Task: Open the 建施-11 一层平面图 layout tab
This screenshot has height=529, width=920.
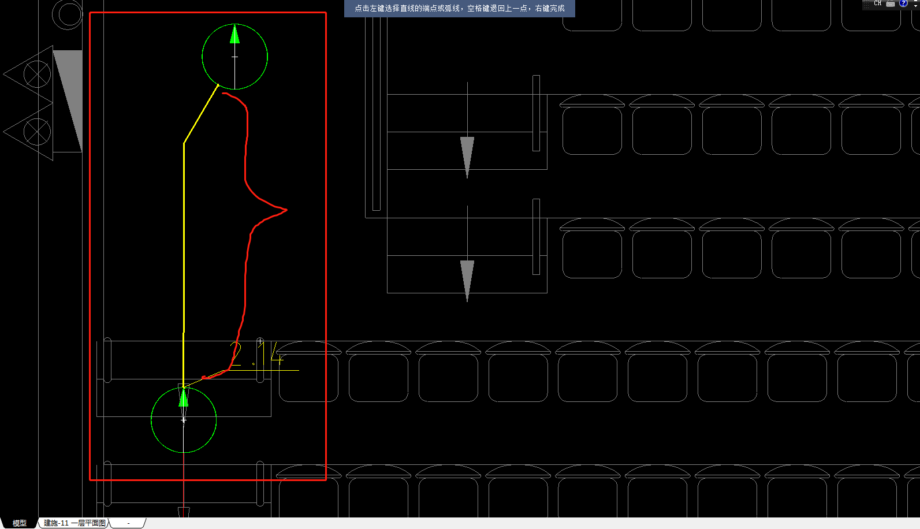Action: (75, 523)
